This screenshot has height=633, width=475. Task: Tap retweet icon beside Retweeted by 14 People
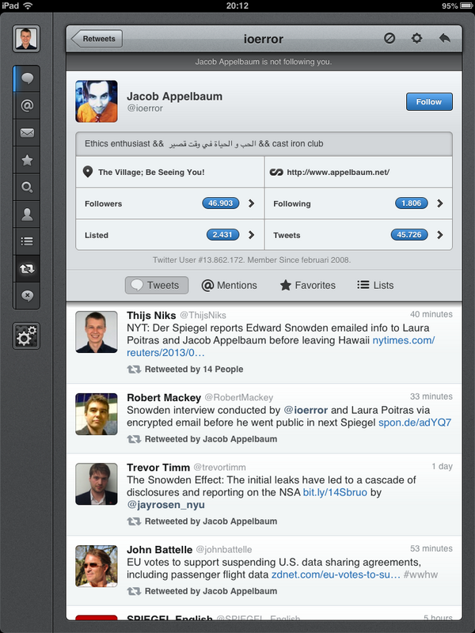click(x=134, y=369)
